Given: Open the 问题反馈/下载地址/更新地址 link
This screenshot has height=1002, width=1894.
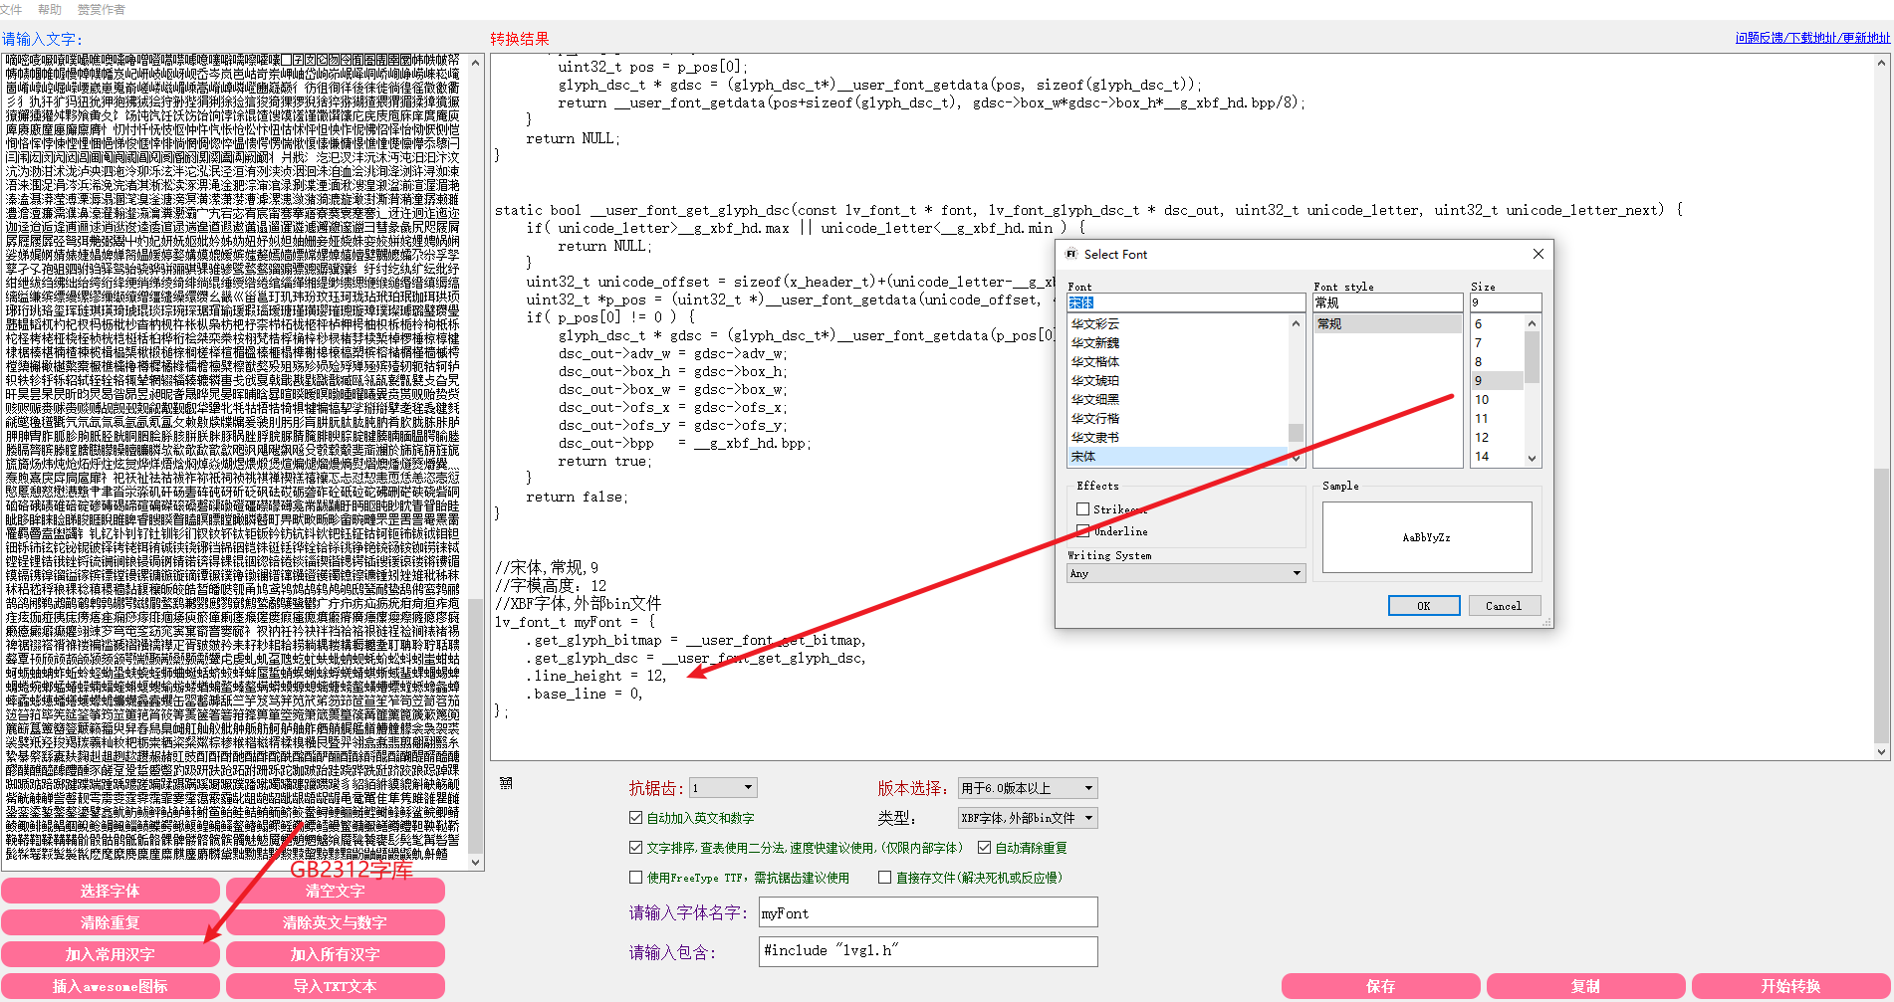Looking at the screenshot, I should point(1812,38).
